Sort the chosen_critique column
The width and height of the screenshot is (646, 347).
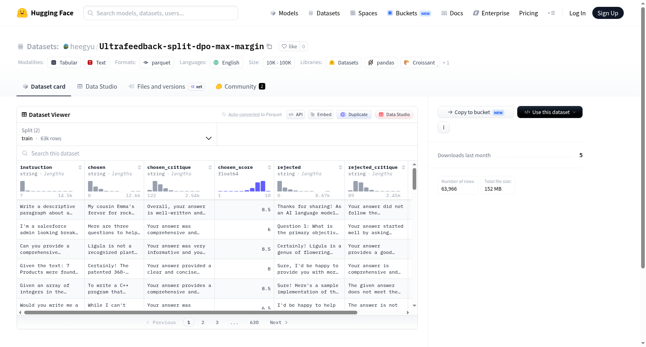click(210, 167)
